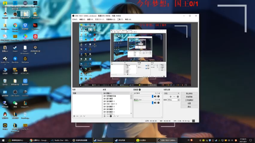The width and height of the screenshot is (255, 143).
Task: Toggle visibility eye of 游戏捕获 7 source
Action: coord(105,109)
